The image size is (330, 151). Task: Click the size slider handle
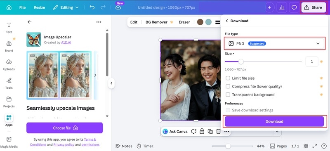(x=241, y=61)
